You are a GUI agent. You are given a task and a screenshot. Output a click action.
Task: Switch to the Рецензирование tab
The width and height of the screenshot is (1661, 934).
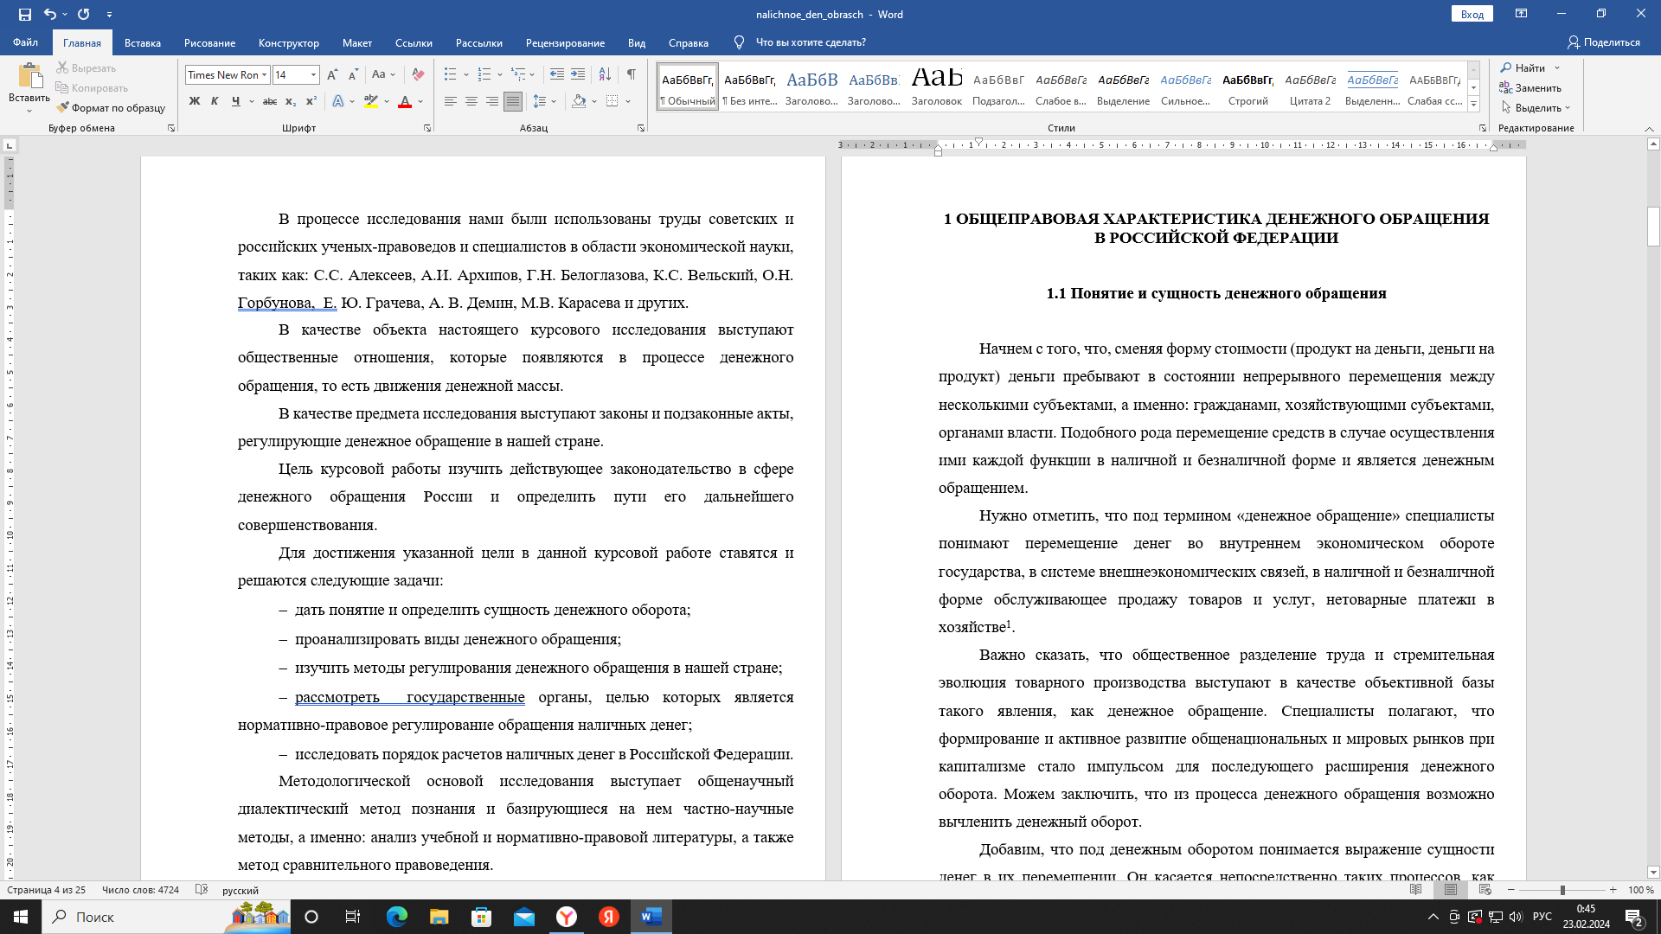point(565,42)
